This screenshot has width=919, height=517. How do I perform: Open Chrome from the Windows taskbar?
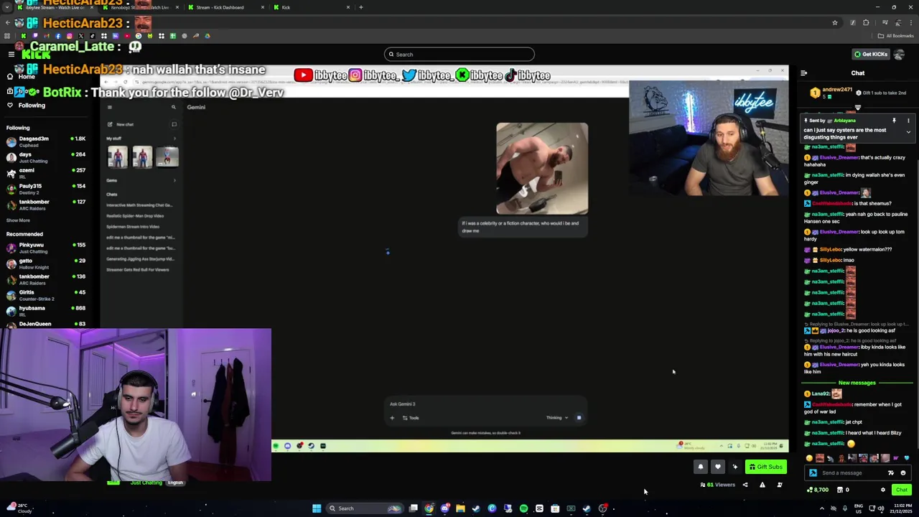pos(429,508)
